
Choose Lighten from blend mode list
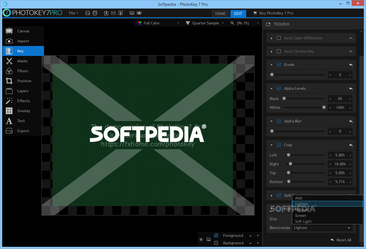point(328,204)
